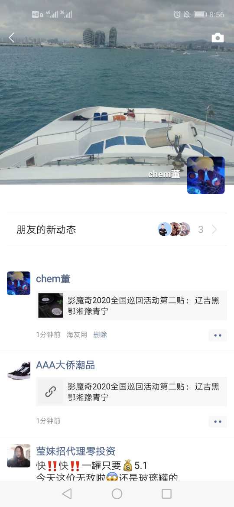
Task: Tap the link chain icon in AAA大侨潮品's post
Action: [x=50, y=392]
